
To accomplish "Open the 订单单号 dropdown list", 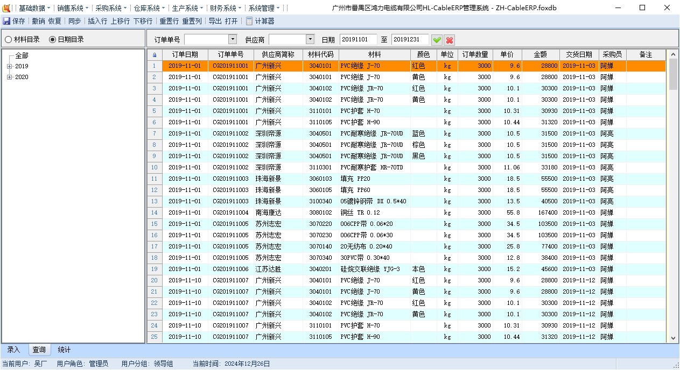I will 233,39.
